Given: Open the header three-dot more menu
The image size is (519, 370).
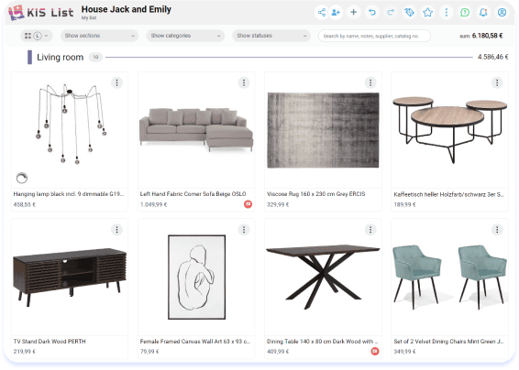Looking at the screenshot, I should [x=447, y=13].
